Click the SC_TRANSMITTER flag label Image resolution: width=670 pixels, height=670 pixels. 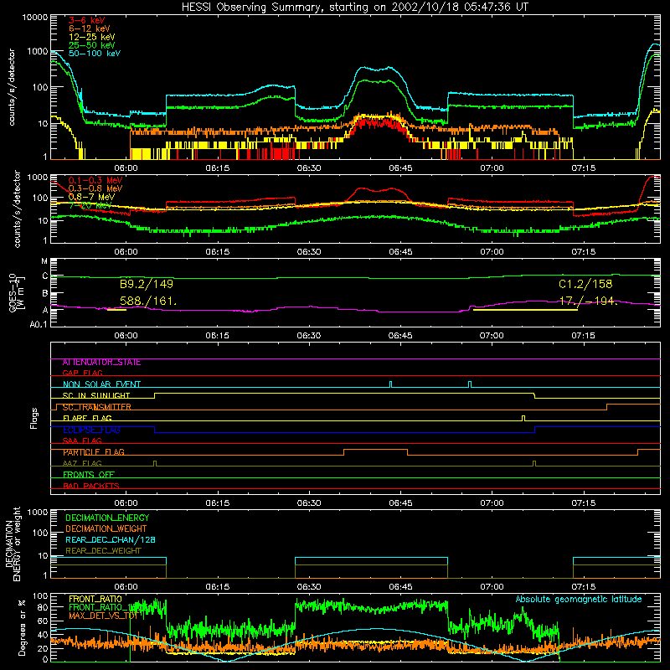point(97,407)
